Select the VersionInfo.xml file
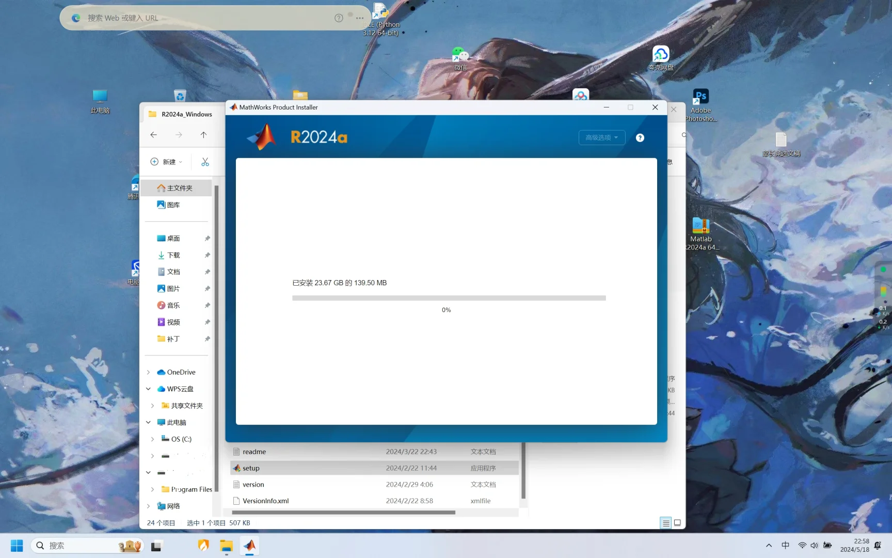The image size is (892, 558). click(x=374, y=501)
